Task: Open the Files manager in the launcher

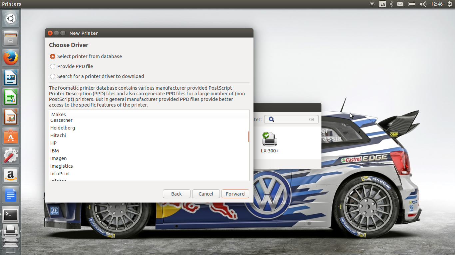Action: pyautogui.click(x=11, y=38)
